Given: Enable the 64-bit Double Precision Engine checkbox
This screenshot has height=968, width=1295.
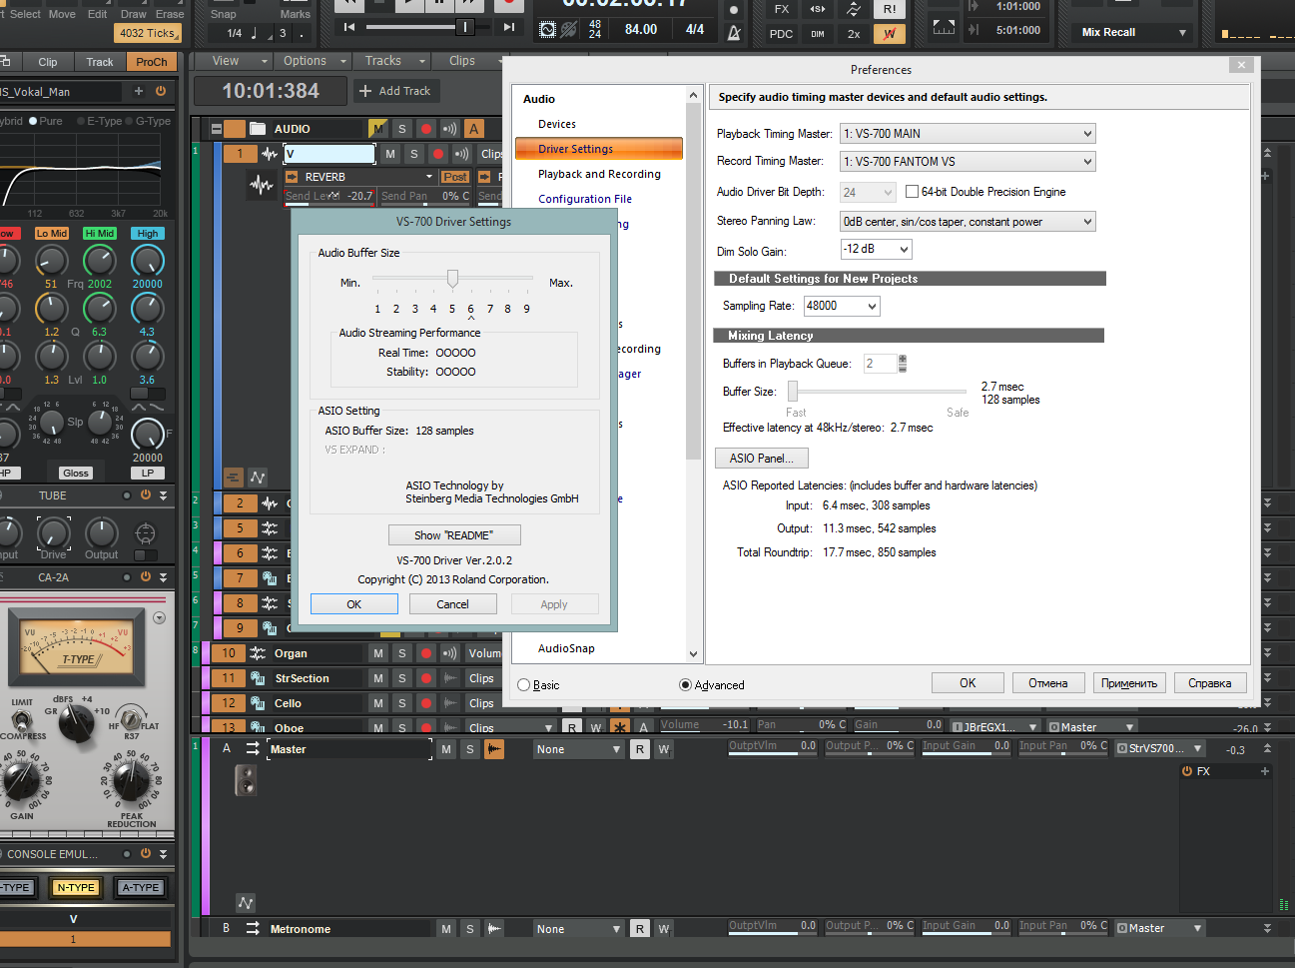Looking at the screenshot, I should (x=912, y=192).
